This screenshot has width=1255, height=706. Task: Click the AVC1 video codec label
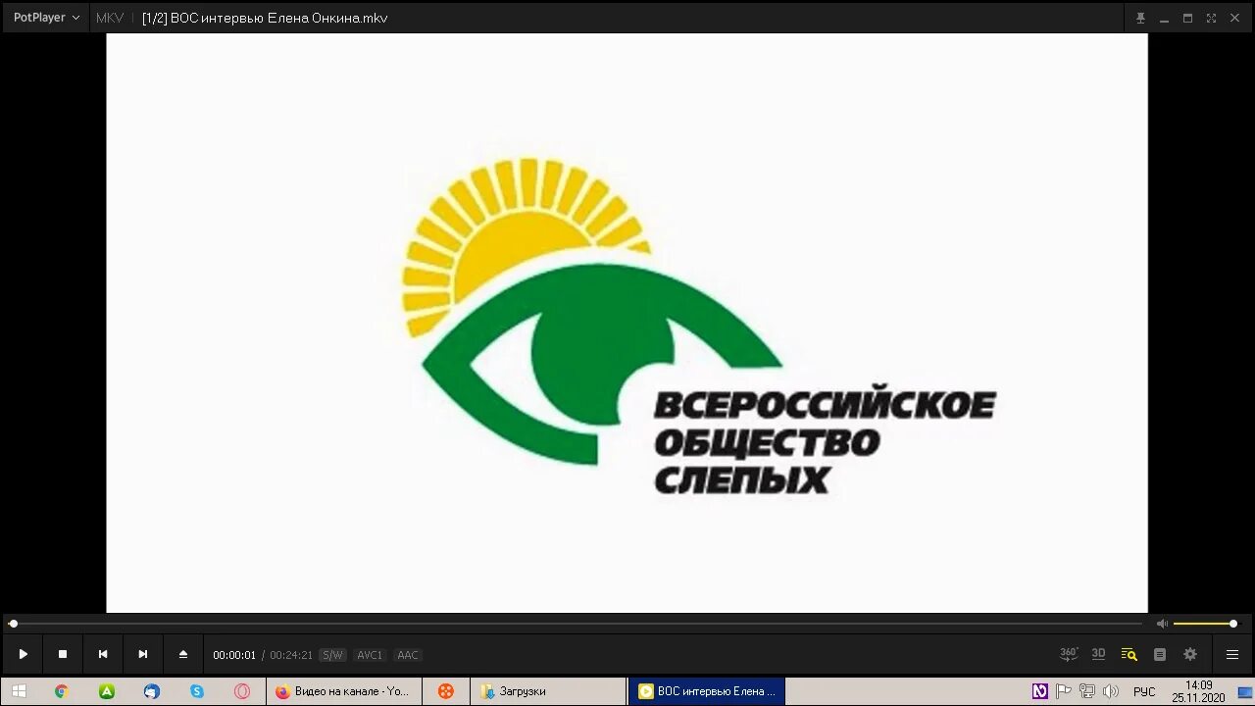tap(370, 655)
